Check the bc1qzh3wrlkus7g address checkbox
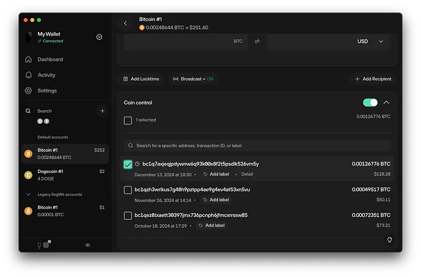 click(128, 190)
